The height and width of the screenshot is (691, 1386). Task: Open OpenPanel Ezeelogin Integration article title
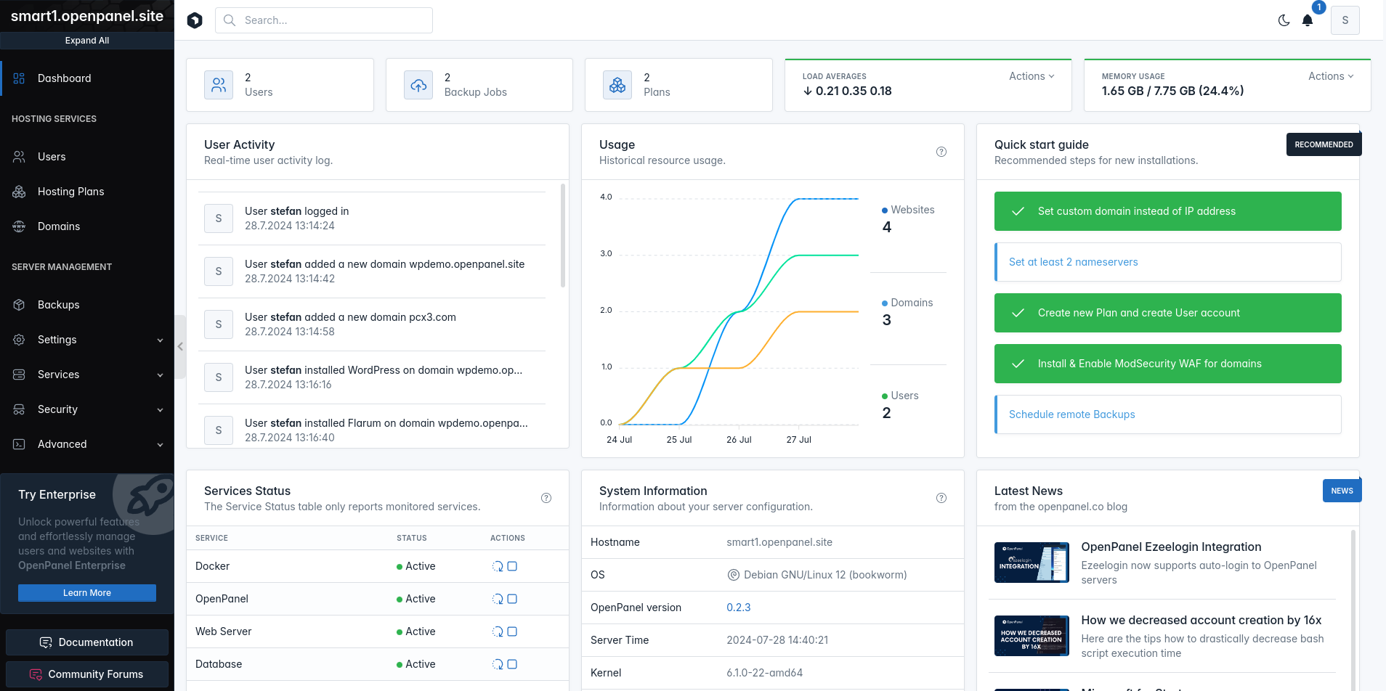click(x=1171, y=547)
